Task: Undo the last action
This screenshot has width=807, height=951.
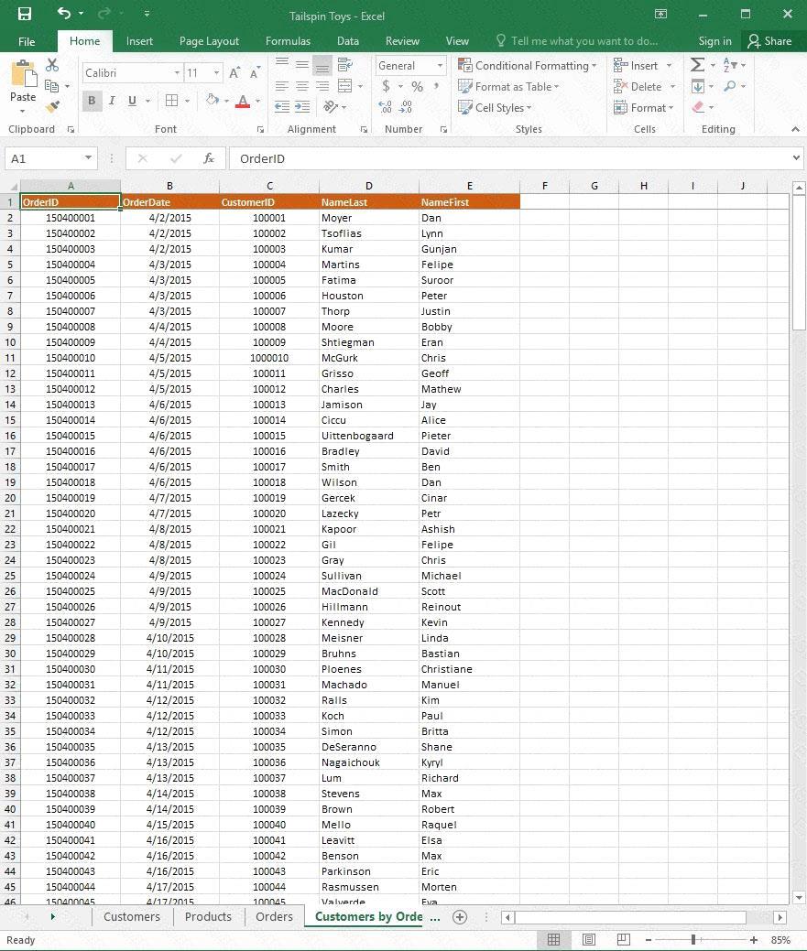Action: pyautogui.click(x=64, y=13)
